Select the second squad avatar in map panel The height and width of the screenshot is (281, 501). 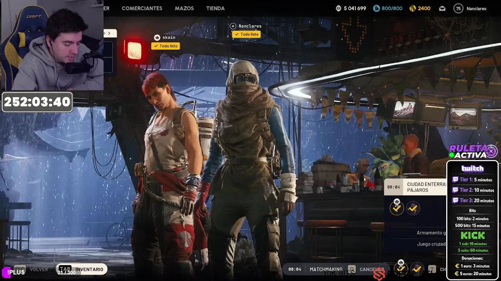[413, 208]
